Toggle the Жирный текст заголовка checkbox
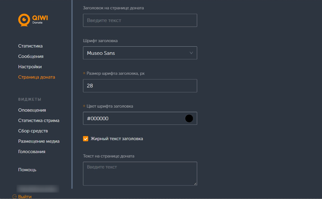The height and width of the screenshot is (199, 322). click(86, 139)
